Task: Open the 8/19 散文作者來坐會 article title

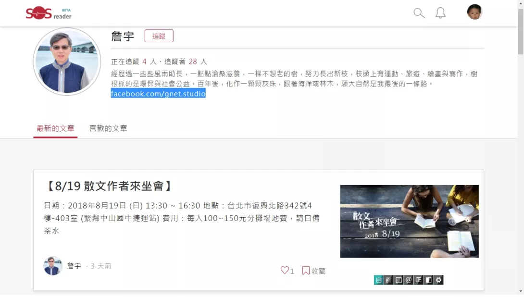Action: pyautogui.click(x=108, y=186)
